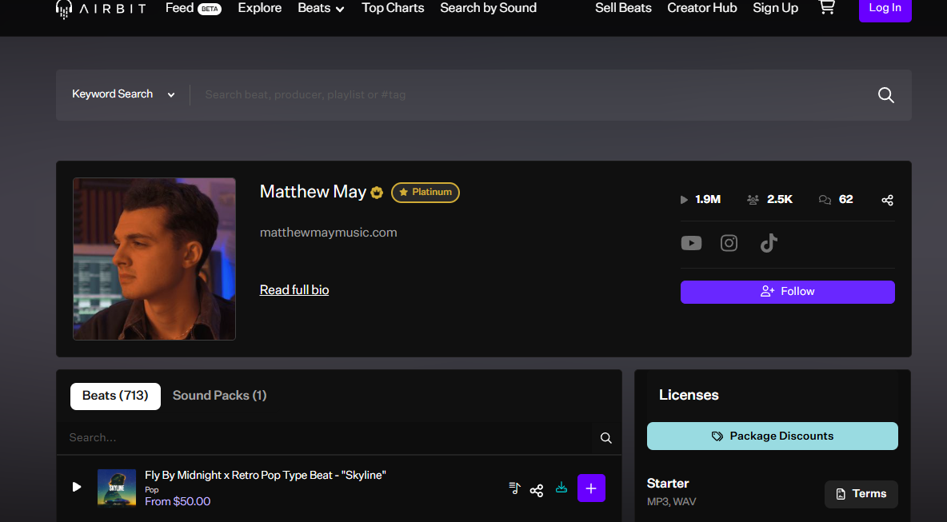Viewport: 947px width, 522px height.
Task: Click the Sign Up link
Action: [776, 9]
